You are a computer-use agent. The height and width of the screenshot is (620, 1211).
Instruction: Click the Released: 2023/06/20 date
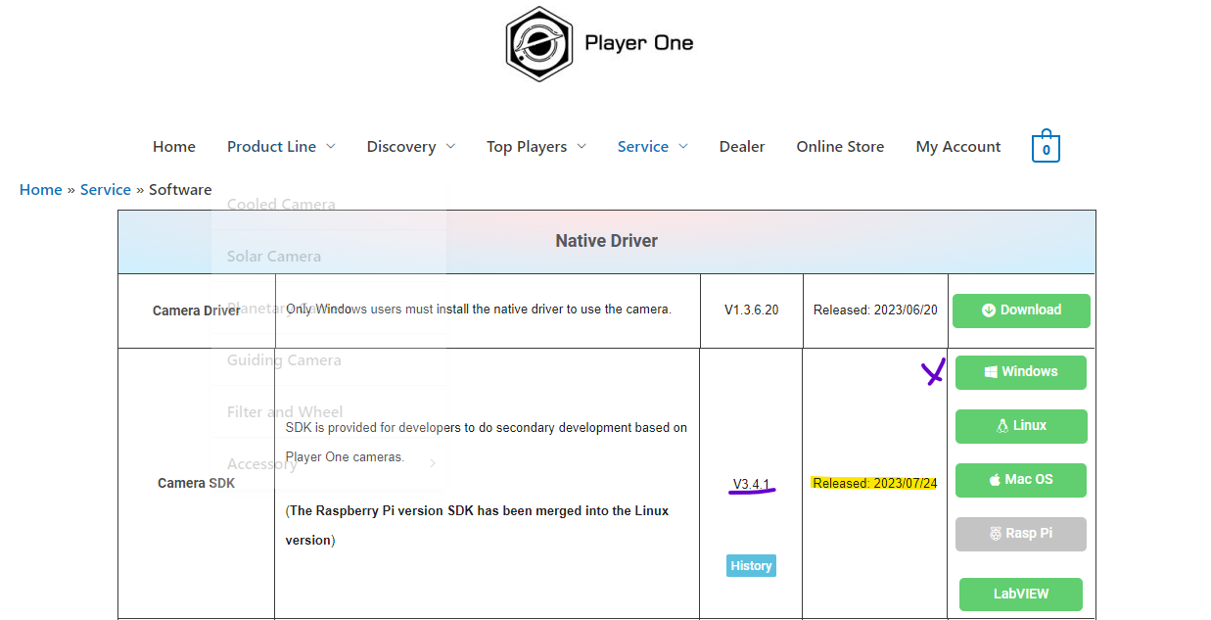click(x=875, y=310)
